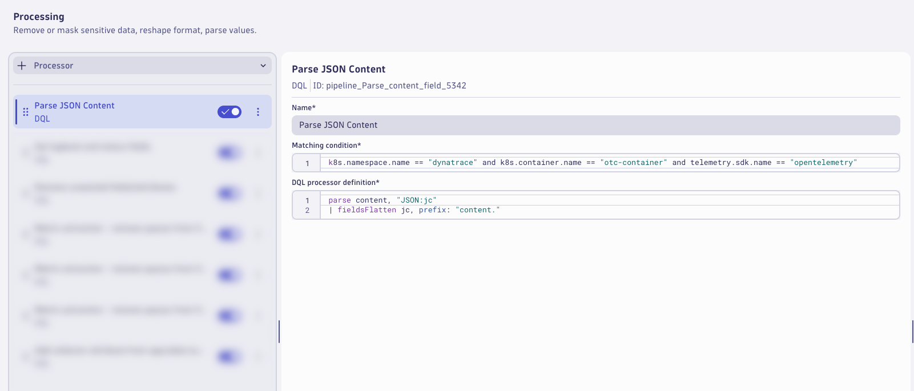
Task: Click the plus icon beside Processor
Action: point(22,66)
